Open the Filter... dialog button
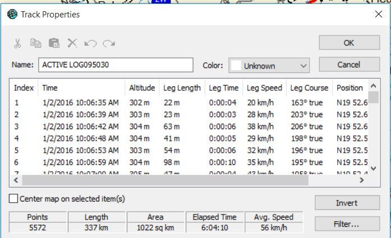 (347, 224)
